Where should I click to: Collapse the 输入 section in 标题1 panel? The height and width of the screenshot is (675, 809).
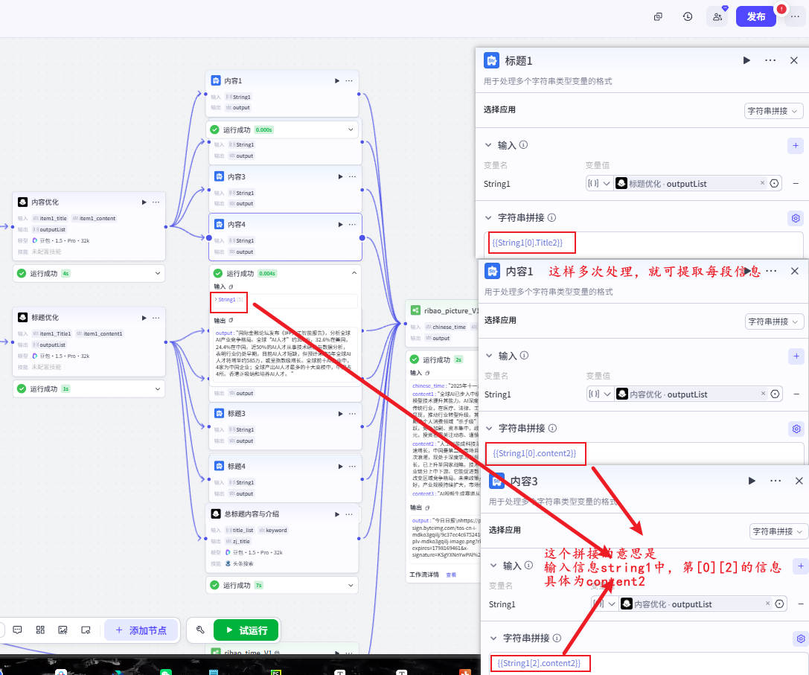488,145
